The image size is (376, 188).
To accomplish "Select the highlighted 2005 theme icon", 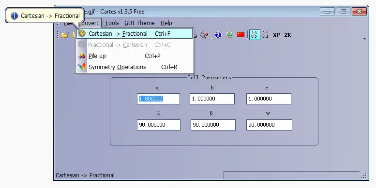I will pos(255,35).
